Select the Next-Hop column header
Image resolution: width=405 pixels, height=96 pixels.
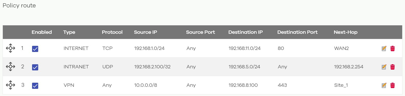click(x=345, y=32)
